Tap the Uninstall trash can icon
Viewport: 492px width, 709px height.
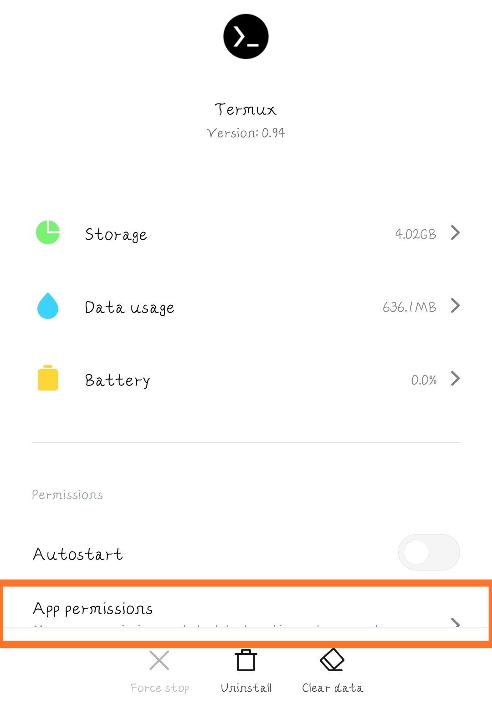(x=246, y=660)
